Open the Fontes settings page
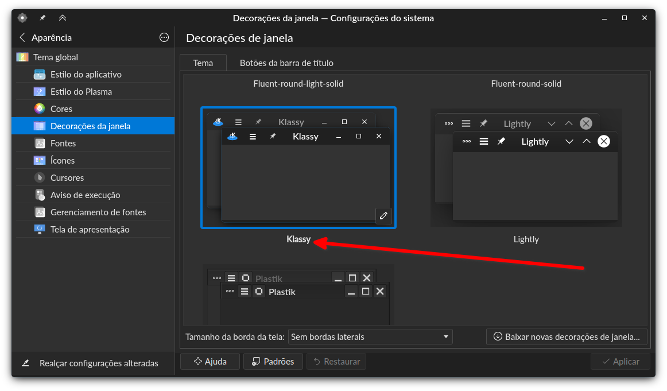 pos(93,144)
